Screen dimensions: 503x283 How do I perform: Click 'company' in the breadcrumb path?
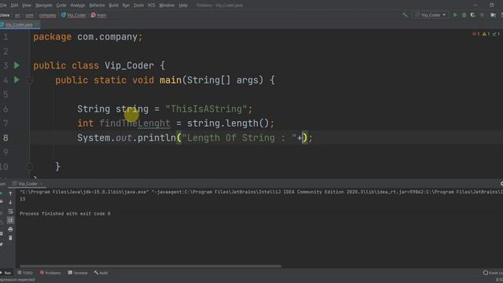[x=47, y=15]
